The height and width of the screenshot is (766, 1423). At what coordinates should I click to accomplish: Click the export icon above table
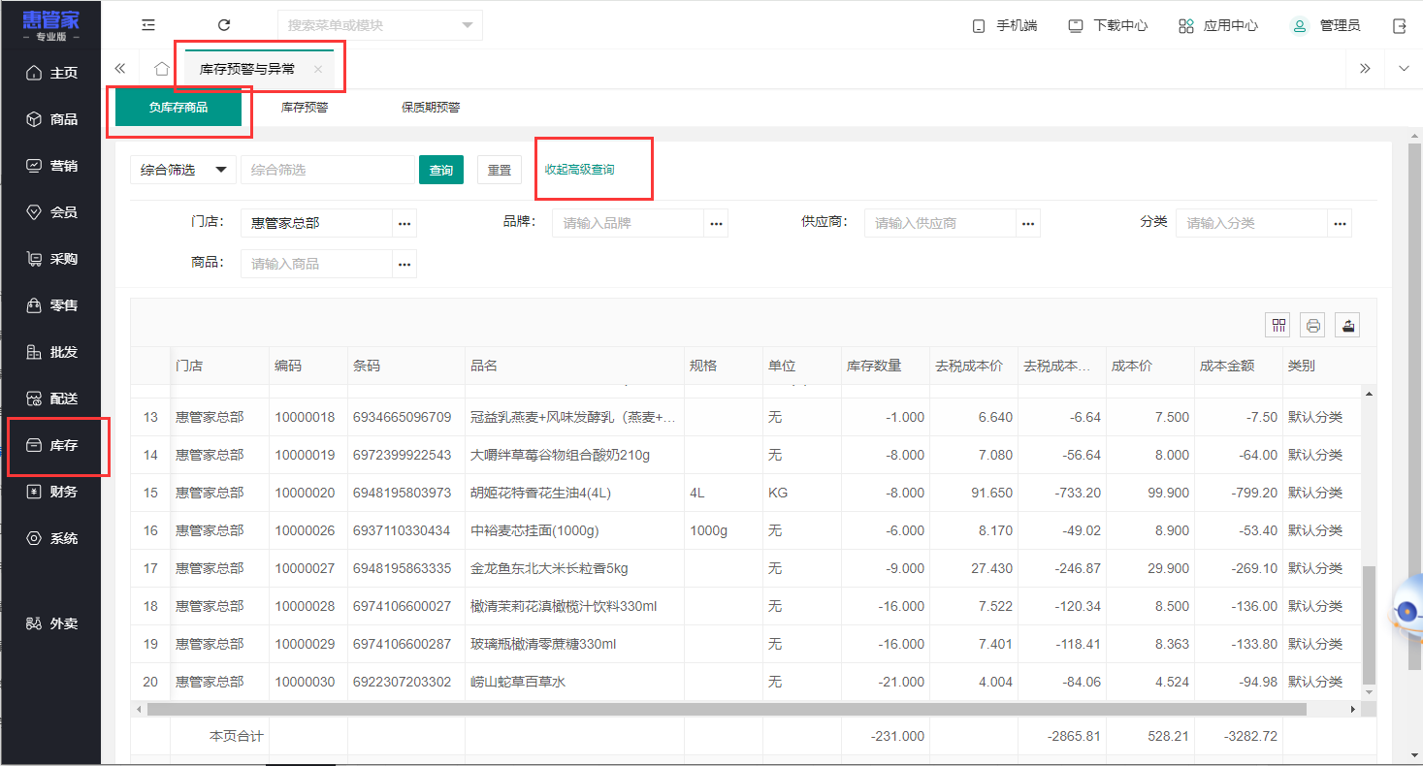click(1347, 325)
